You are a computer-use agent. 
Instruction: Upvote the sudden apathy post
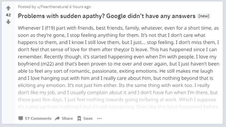[x=8, y=8]
